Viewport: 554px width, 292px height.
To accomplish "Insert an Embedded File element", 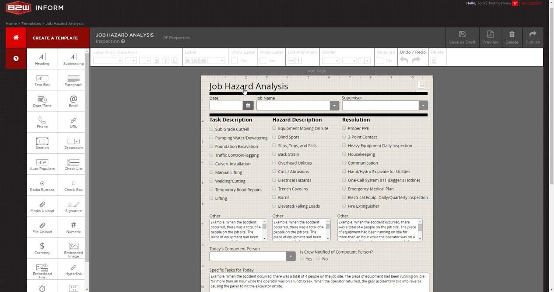I will tap(42, 270).
